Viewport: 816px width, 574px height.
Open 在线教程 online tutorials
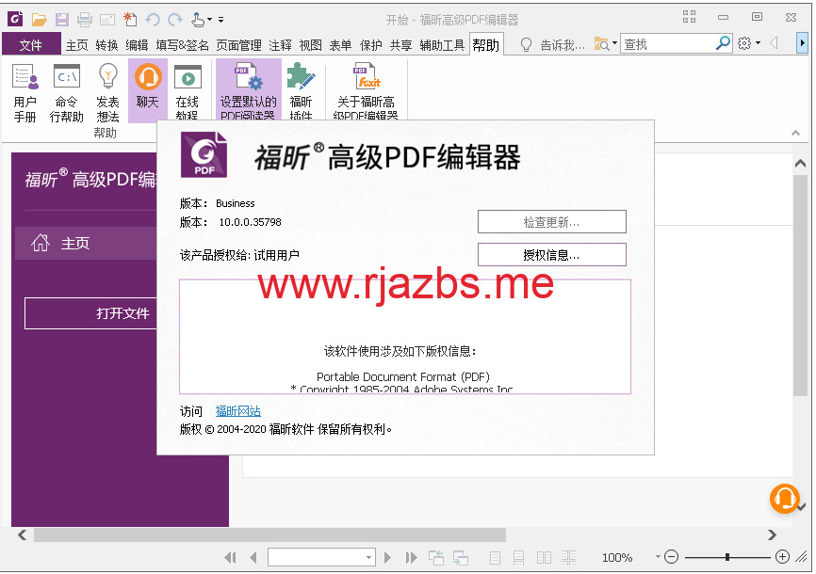click(188, 91)
